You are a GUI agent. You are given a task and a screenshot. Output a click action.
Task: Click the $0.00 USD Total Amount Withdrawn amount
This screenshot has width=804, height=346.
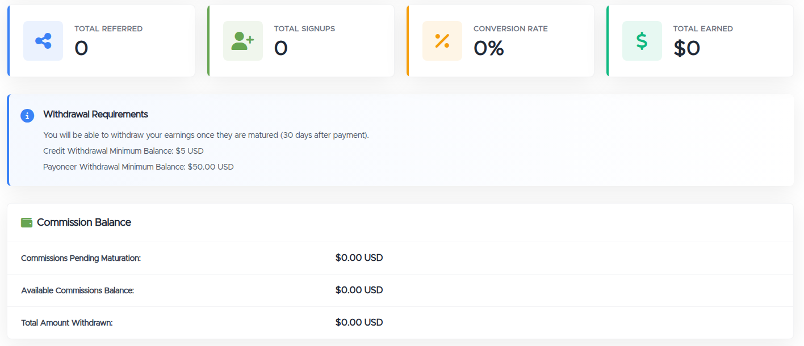coord(359,323)
